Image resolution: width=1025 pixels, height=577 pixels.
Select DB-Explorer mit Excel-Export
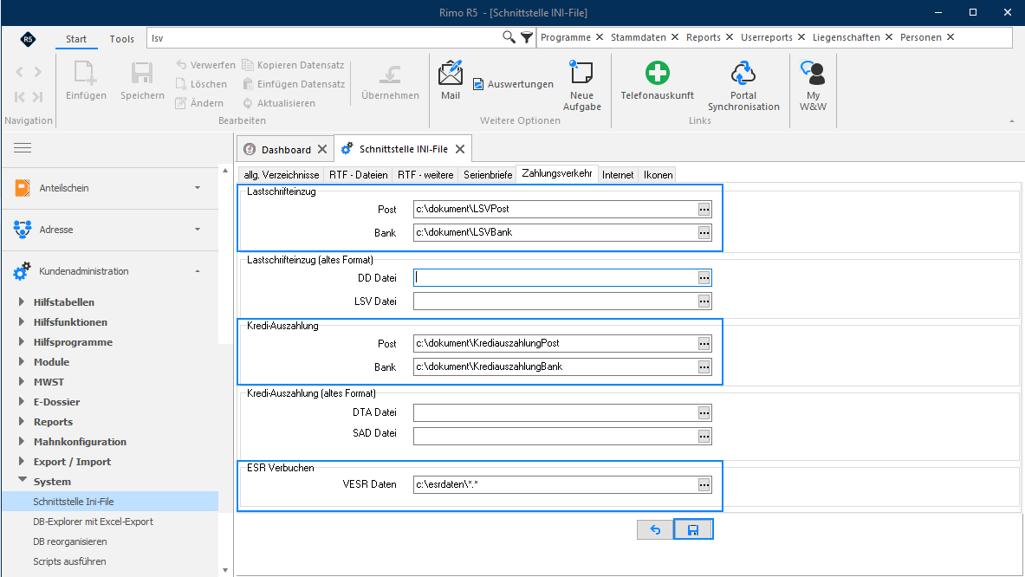coord(93,522)
